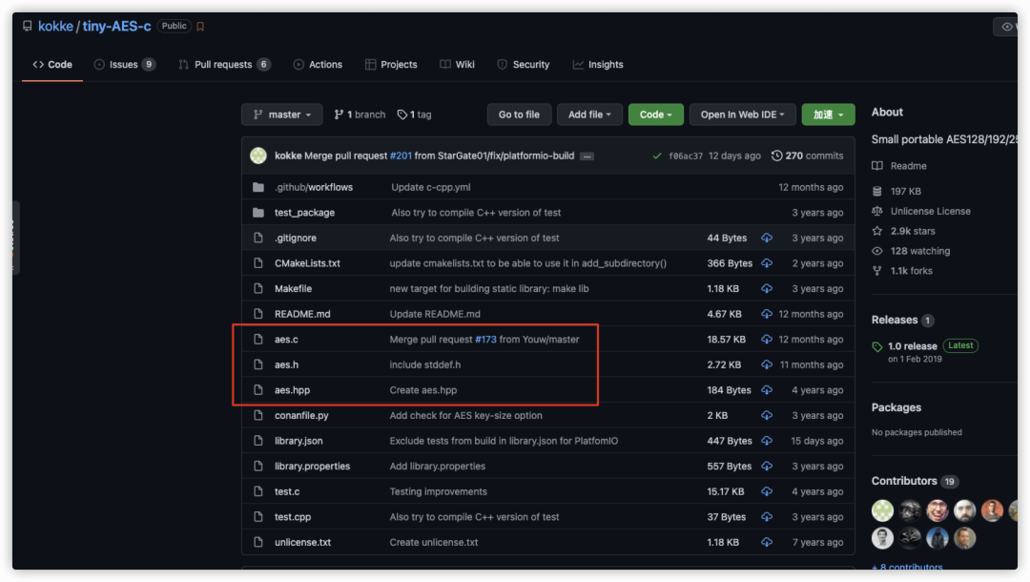Open the green 加速 dropdown
The width and height of the screenshot is (1030, 582).
coord(828,114)
